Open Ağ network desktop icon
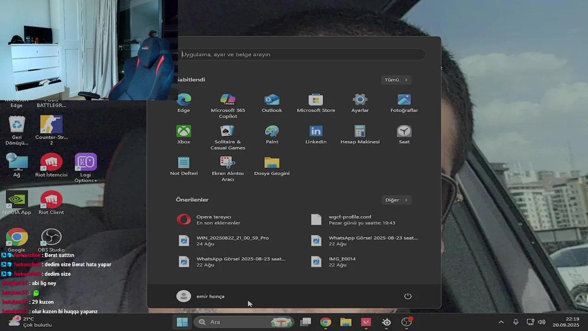588x331 pixels. pos(17,165)
